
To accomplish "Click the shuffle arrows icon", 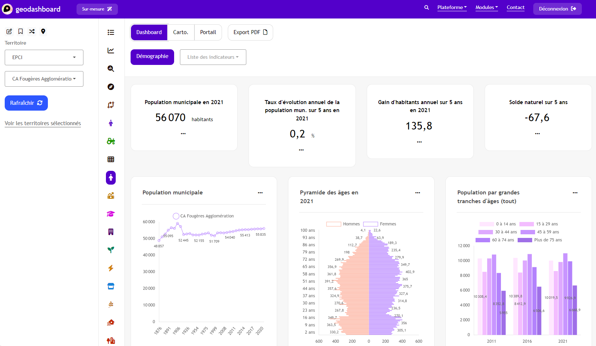I will tap(32, 32).
